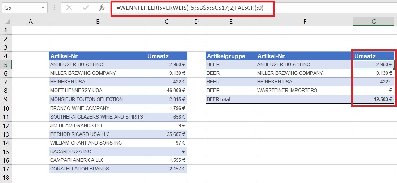Select row 13 header
This screenshot has width=397, height=183.
[x=6, y=134]
